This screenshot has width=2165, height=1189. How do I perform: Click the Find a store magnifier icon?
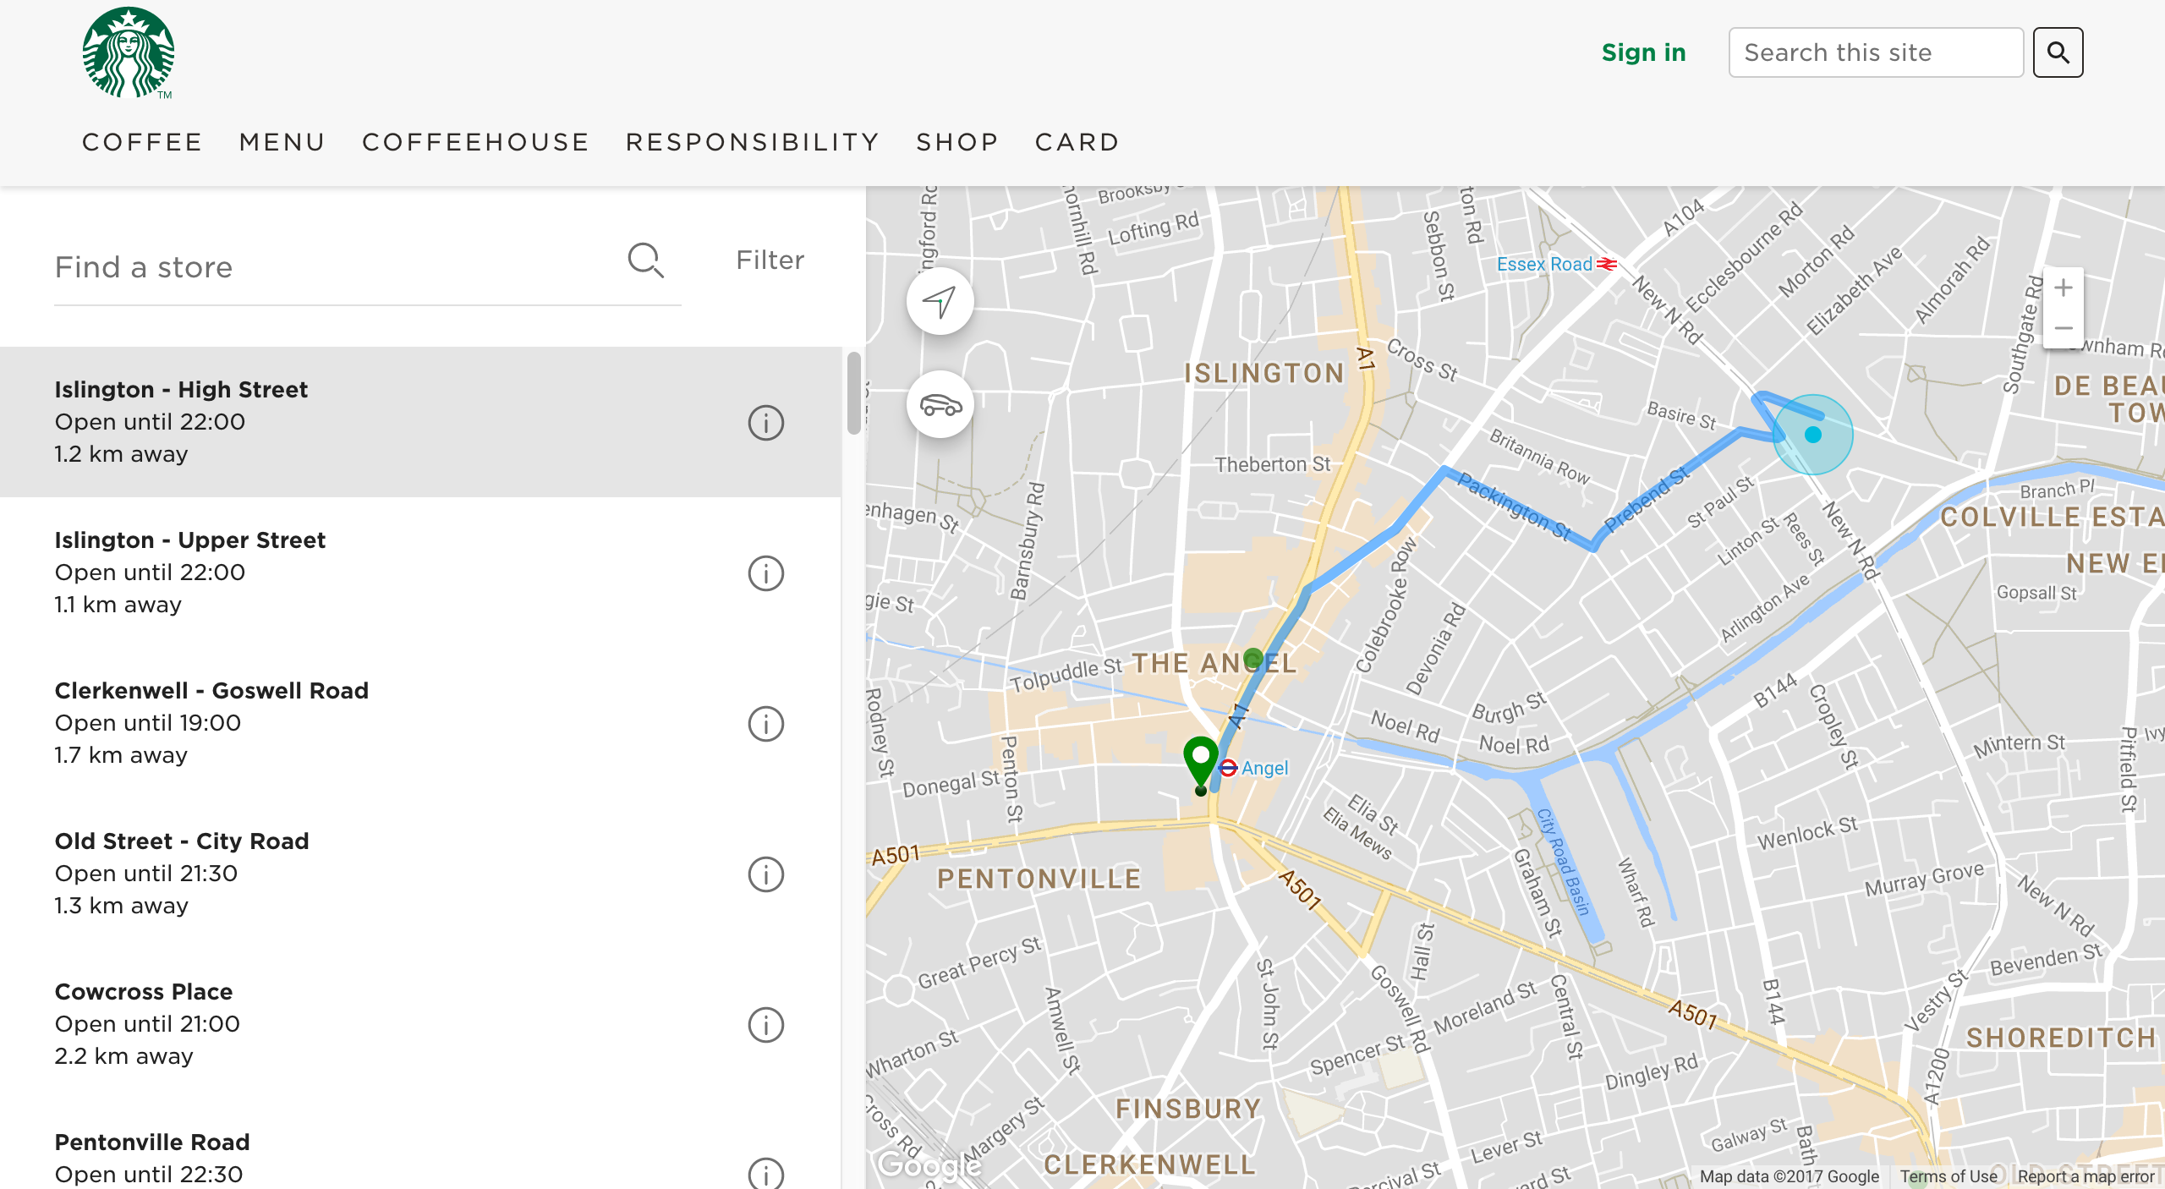646,260
